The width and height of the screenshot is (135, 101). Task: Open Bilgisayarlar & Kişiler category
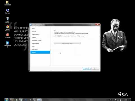(40, 40)
